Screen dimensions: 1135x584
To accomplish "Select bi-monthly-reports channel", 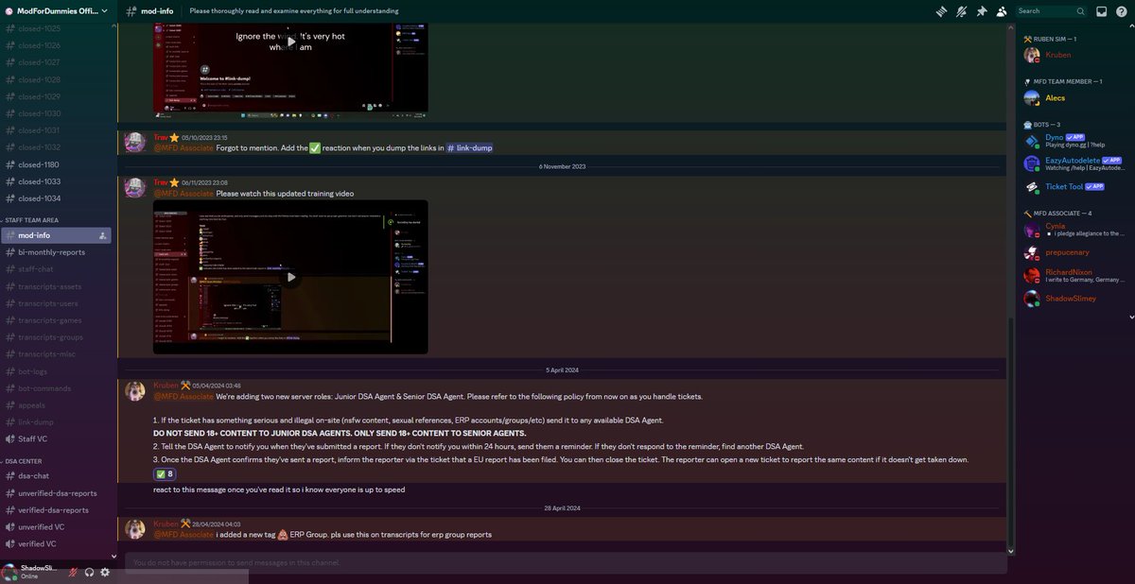I will [x=57, y=252].
